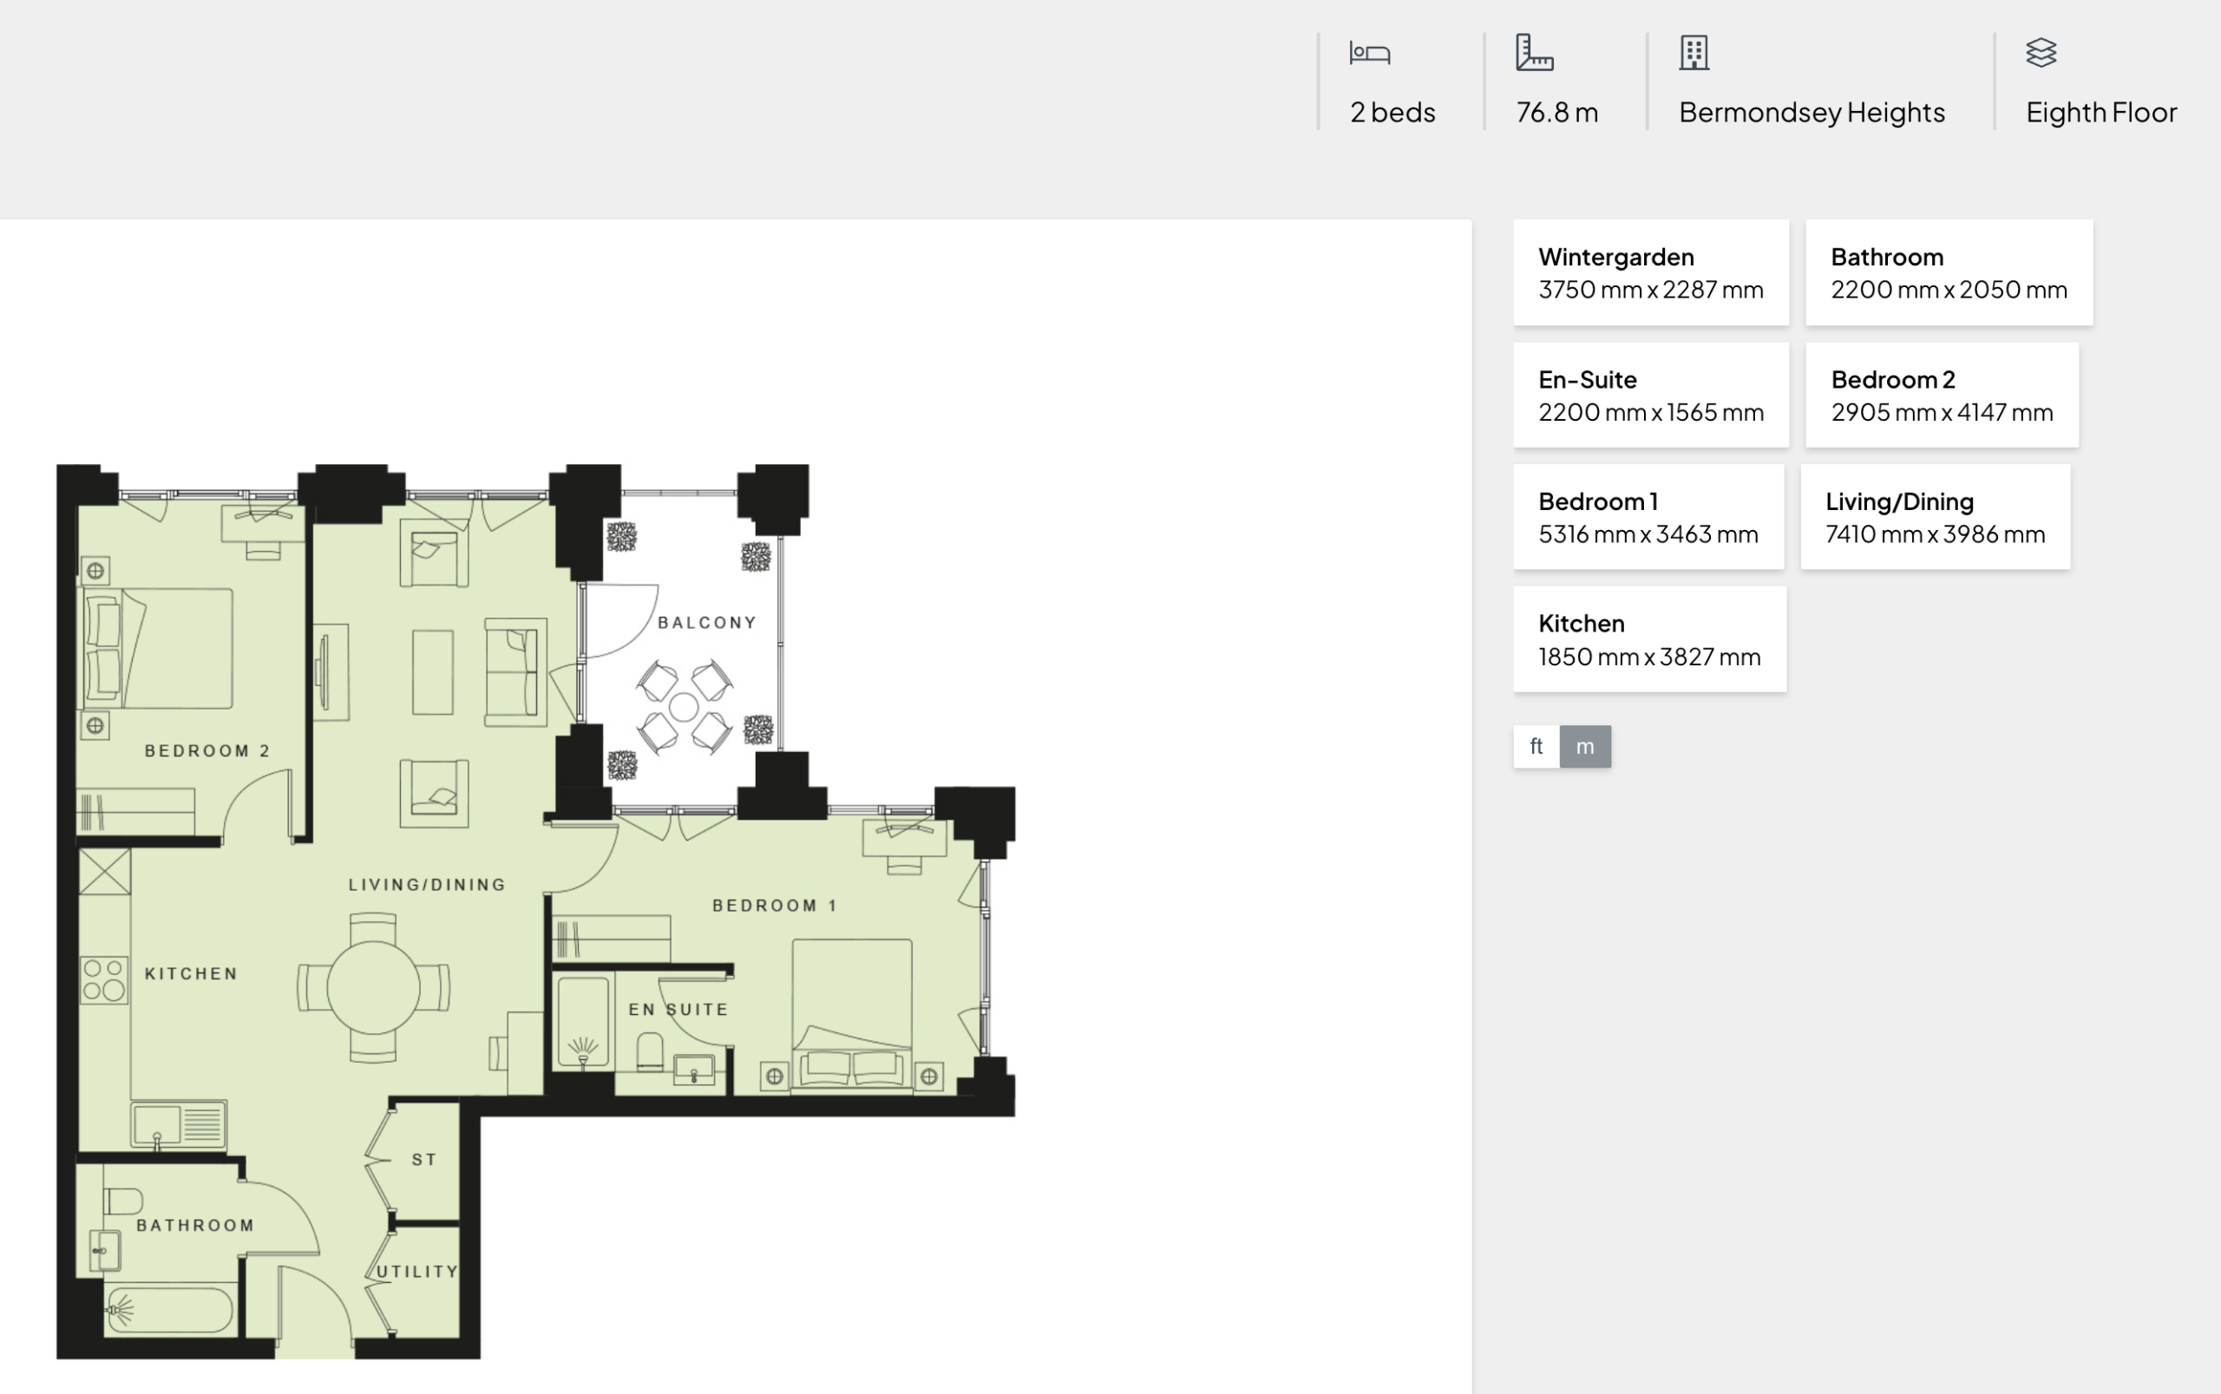Open the Bedroom 1 dimensions card

coord(1648,516)
